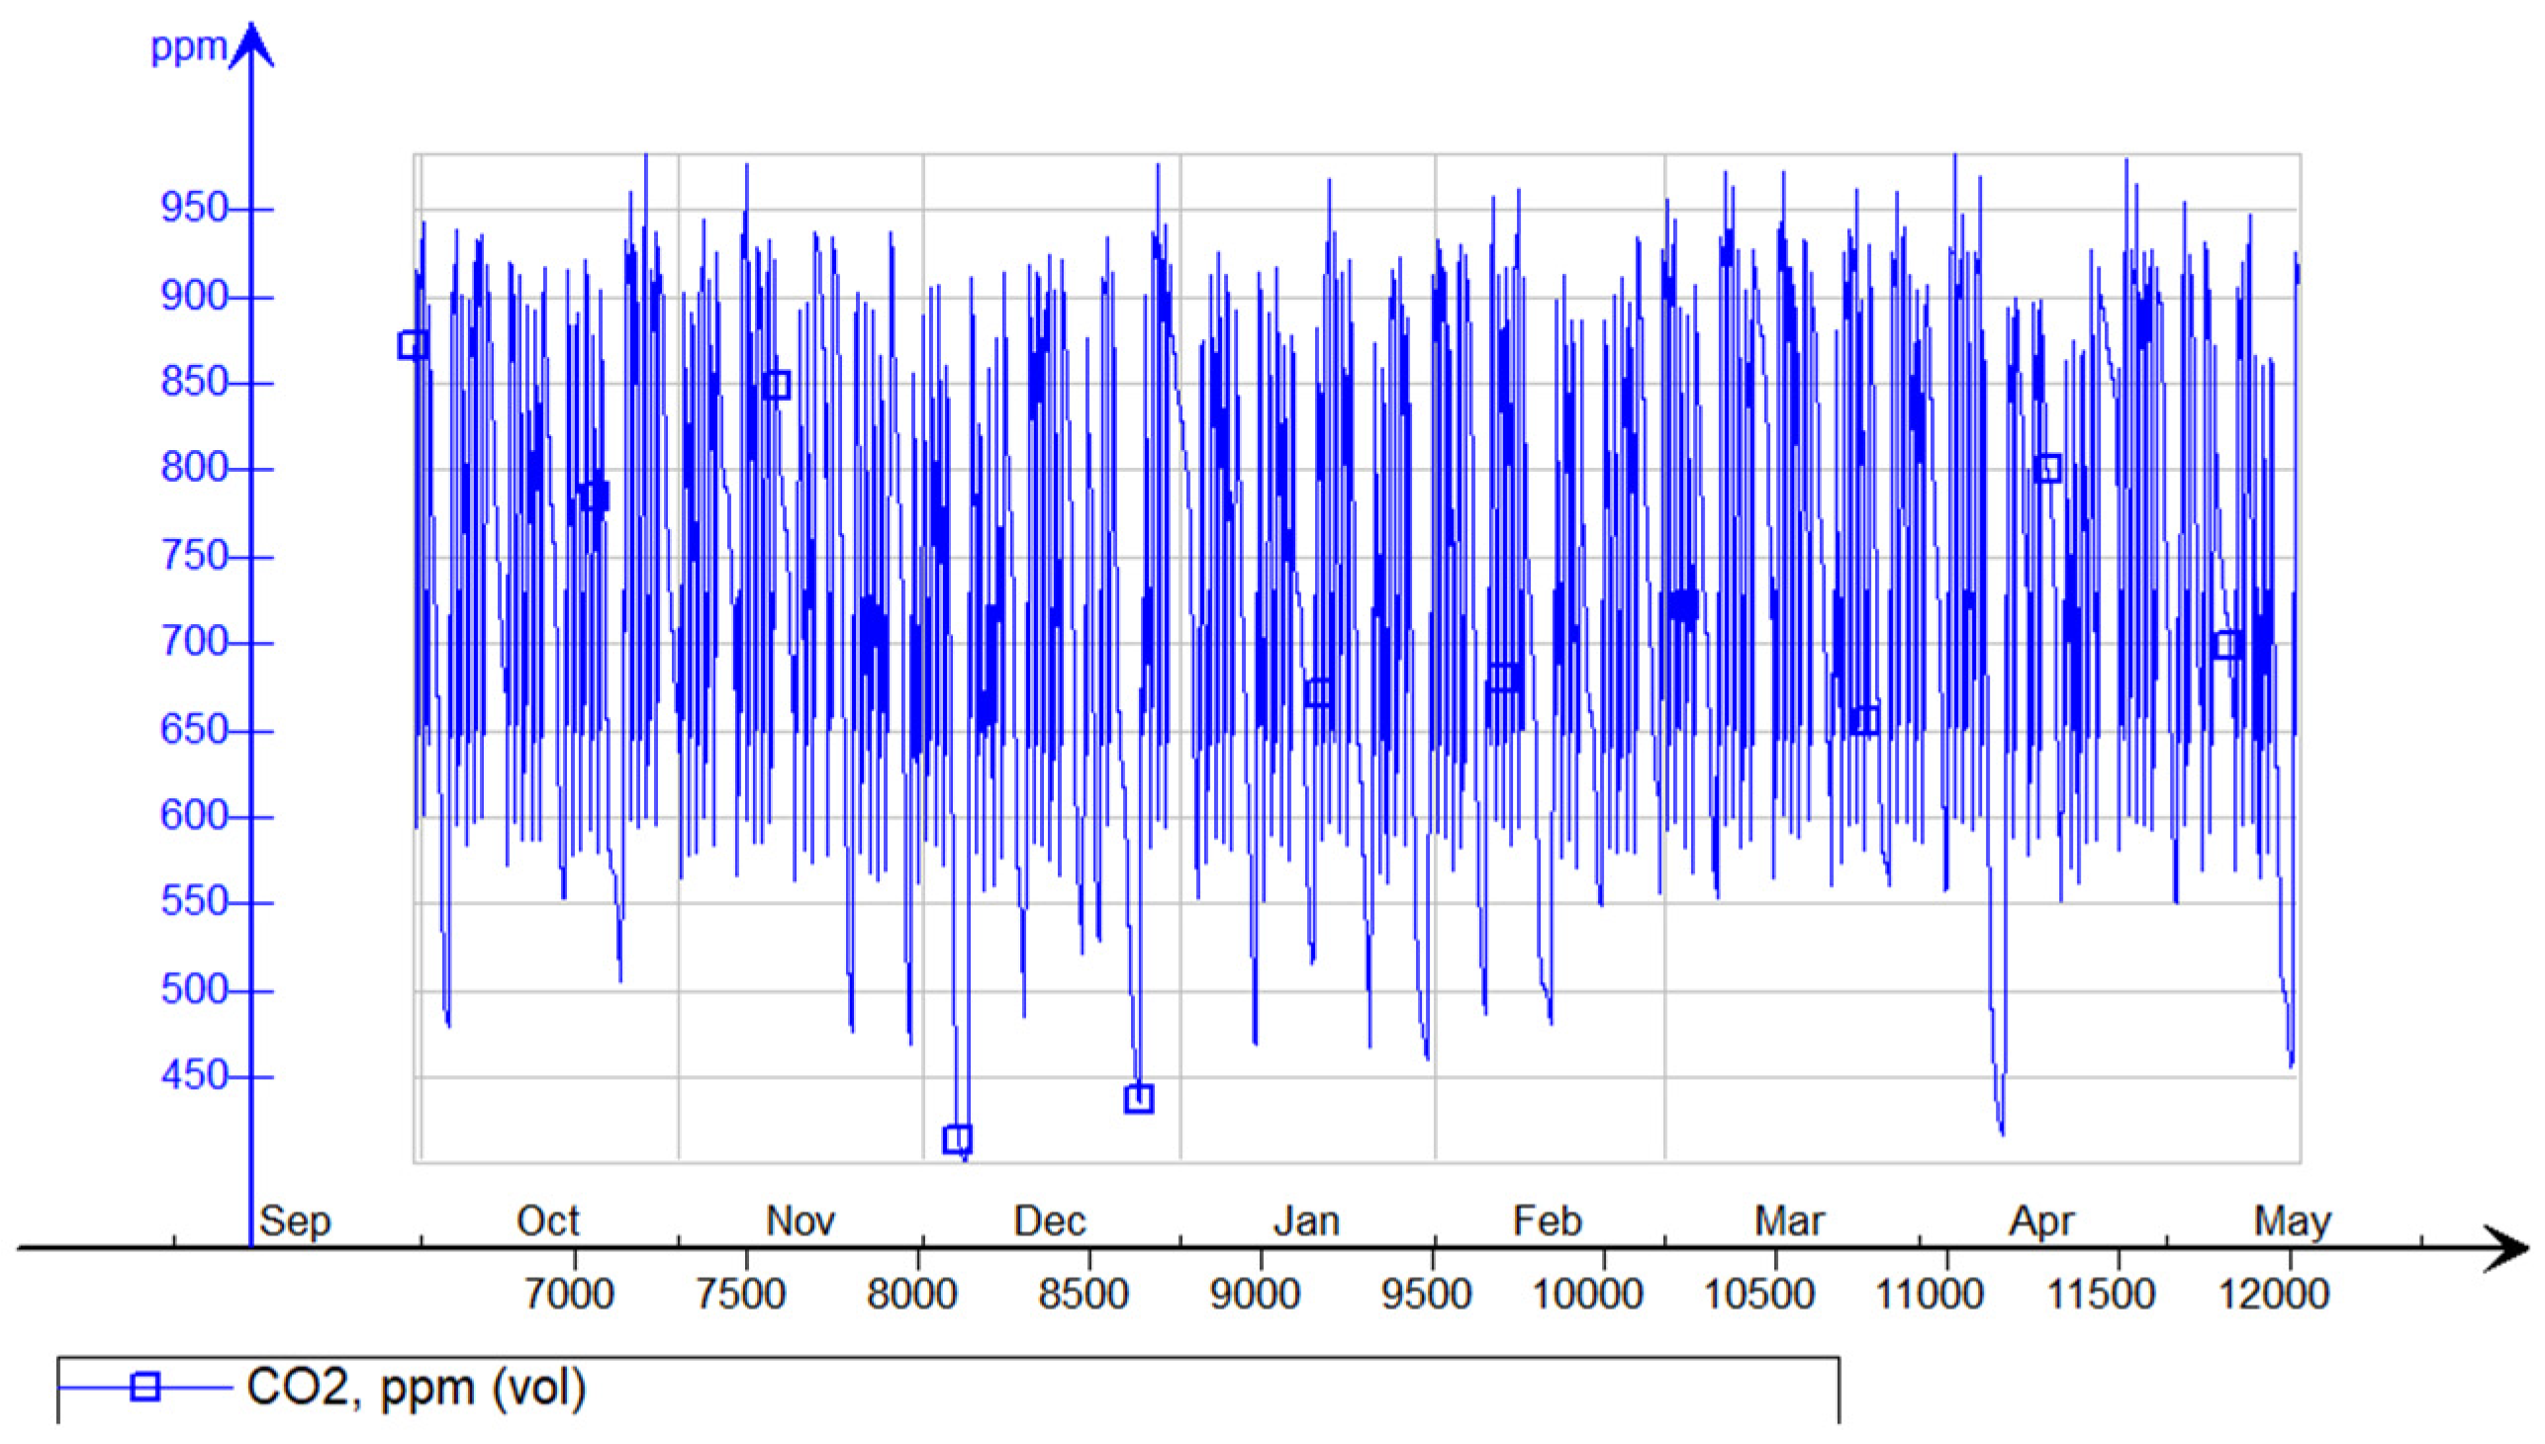Click the 9000 hour tick label

point(1255,1296)
